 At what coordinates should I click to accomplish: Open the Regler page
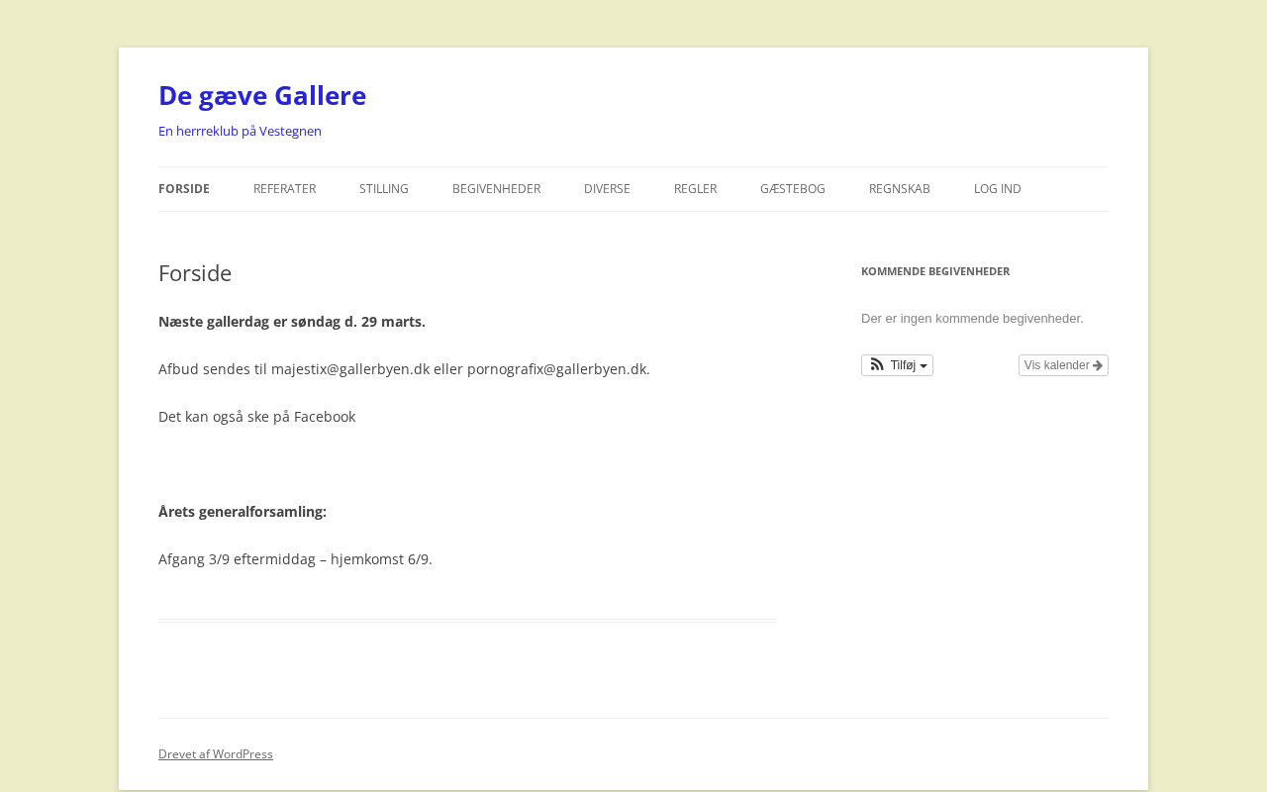pos(695,189)
